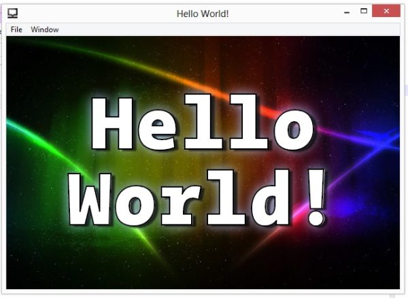The width and height of the screenshot is (408, 298).
Task: Click the word "Hello" in the image
Action: tap(203, 125)
